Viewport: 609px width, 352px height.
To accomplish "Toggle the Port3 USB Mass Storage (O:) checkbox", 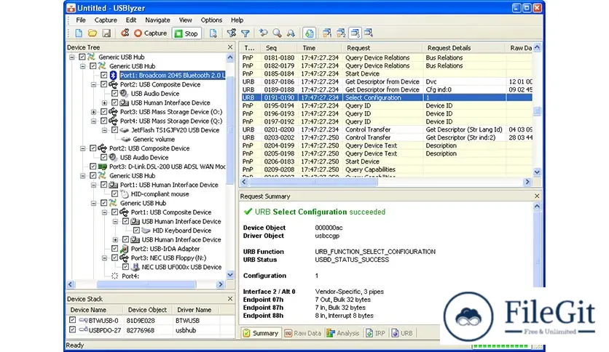I will (x=103, y=112).
